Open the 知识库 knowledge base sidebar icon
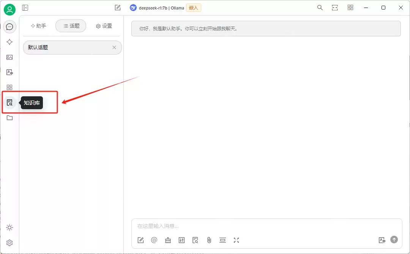The height and width of the screenshot is (254, 410). (x=9, y=102)
